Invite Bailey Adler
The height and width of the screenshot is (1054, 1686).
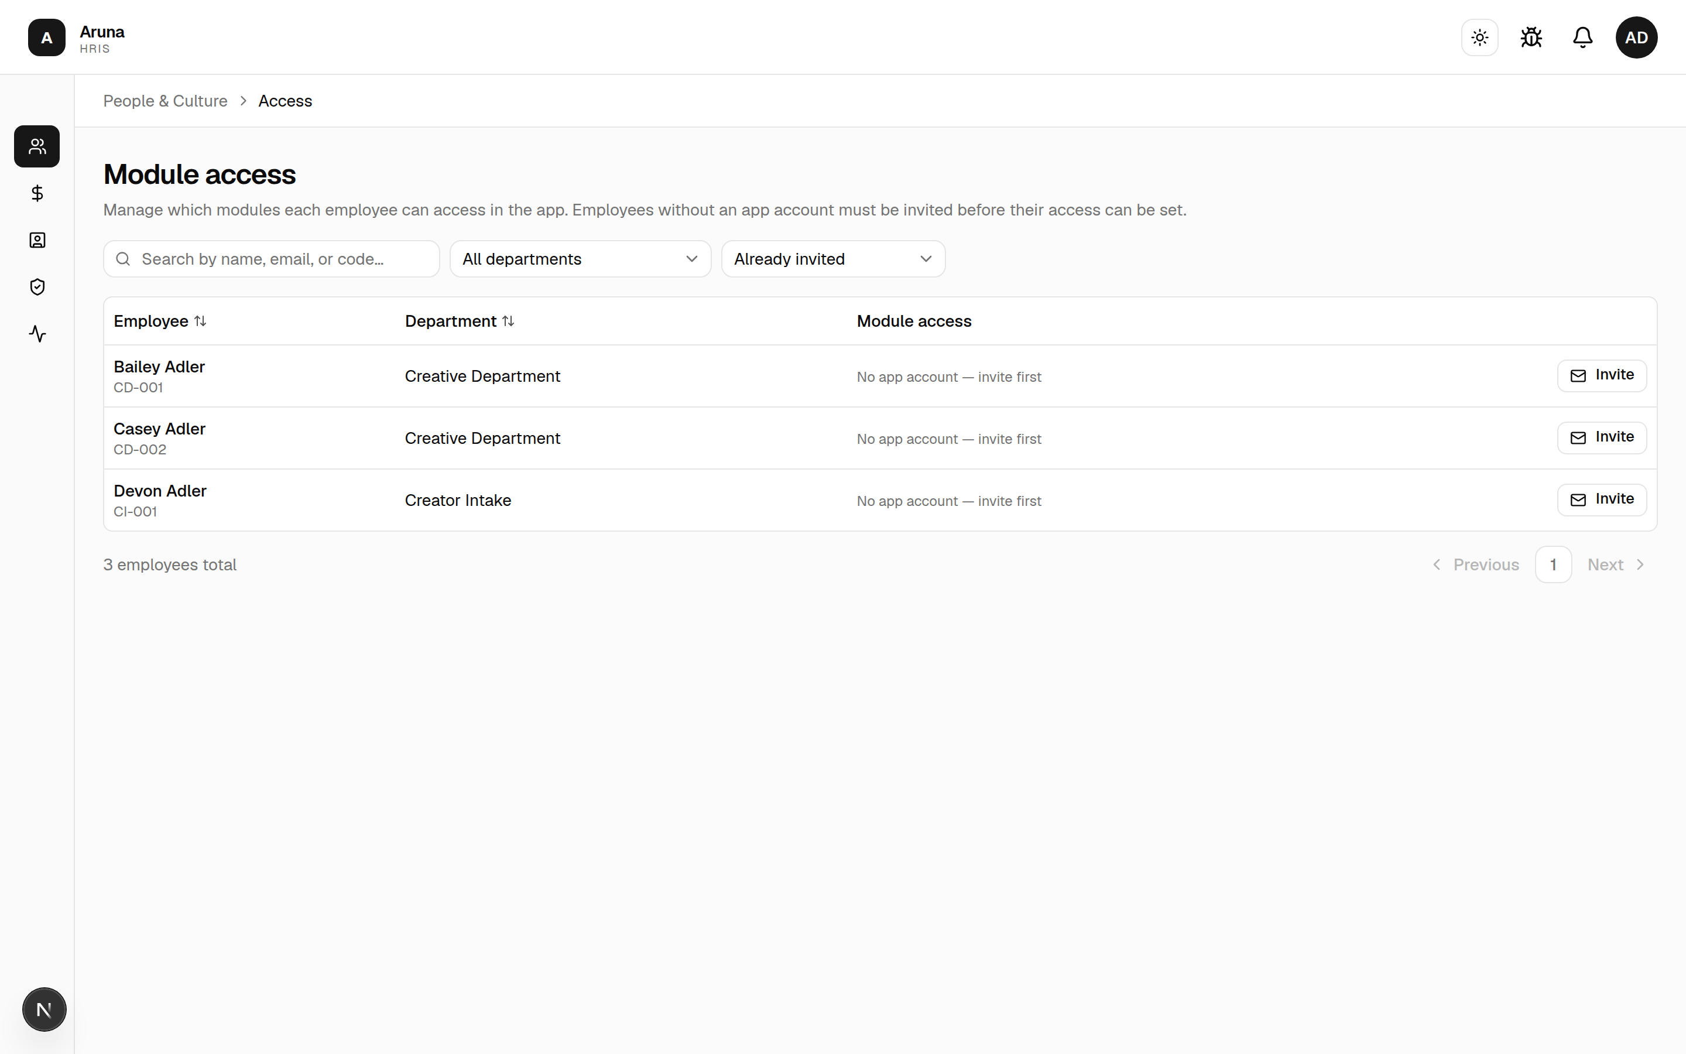1601,375
